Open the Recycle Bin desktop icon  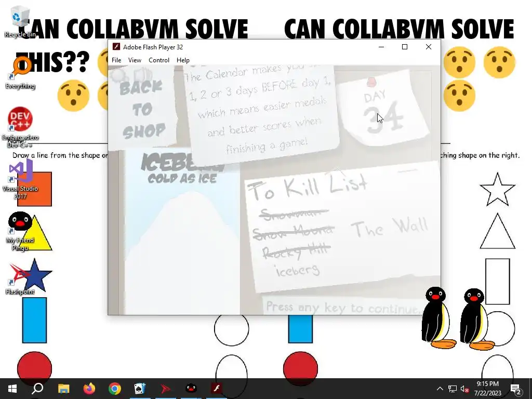point(20,22)
